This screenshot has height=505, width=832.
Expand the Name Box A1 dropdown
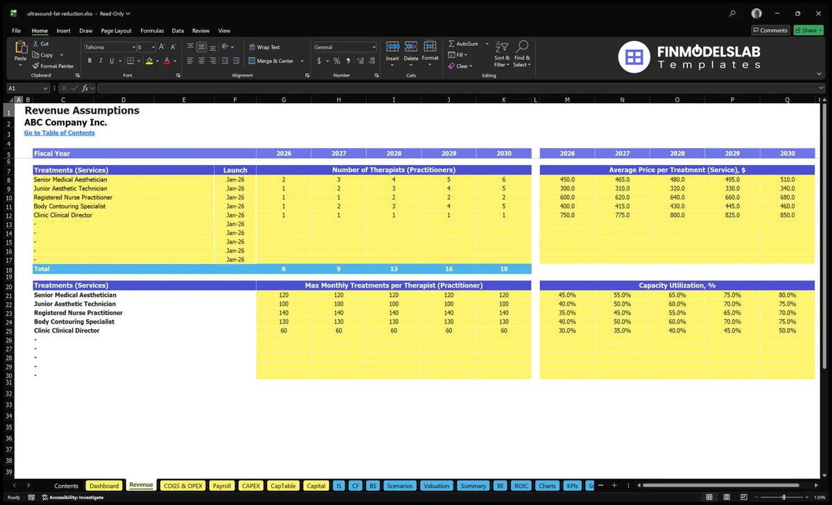(46, 88)
